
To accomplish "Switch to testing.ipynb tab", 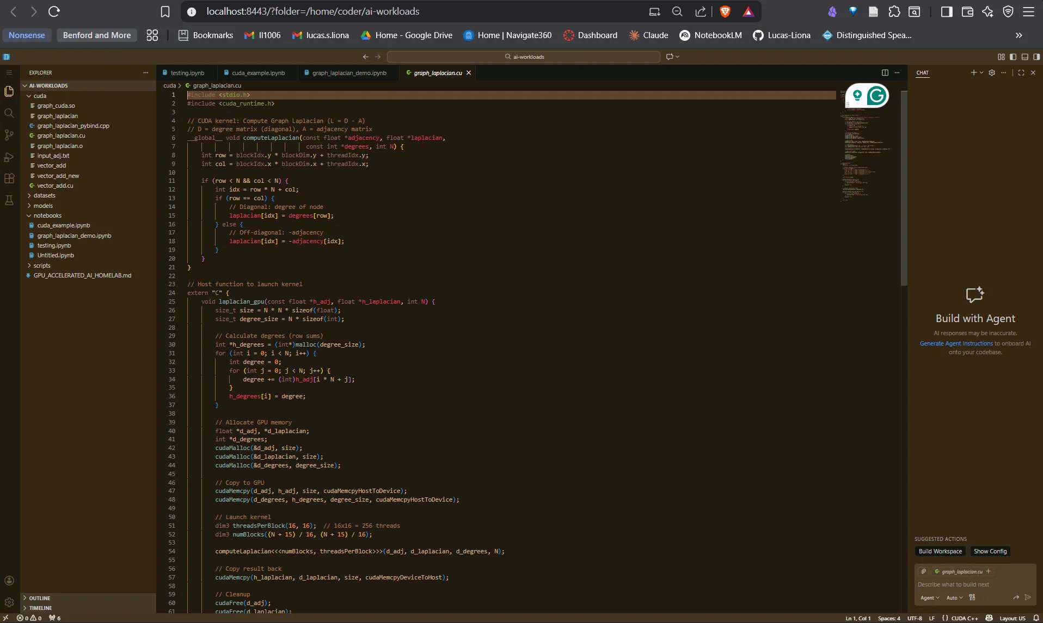I will (x=187, y=73).
